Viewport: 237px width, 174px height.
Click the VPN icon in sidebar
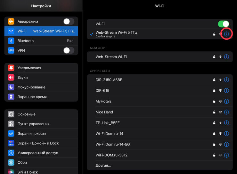point(11,51)
